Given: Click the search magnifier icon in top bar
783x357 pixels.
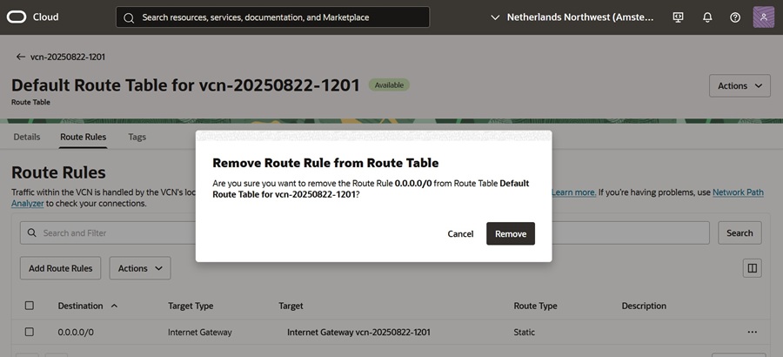Looking at the screenshot, I should click(x=129, y=17).
